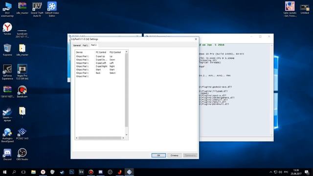313x176 pixels.
Task: Open the This PC (Этот компьютер) icon
Action: 7,9
